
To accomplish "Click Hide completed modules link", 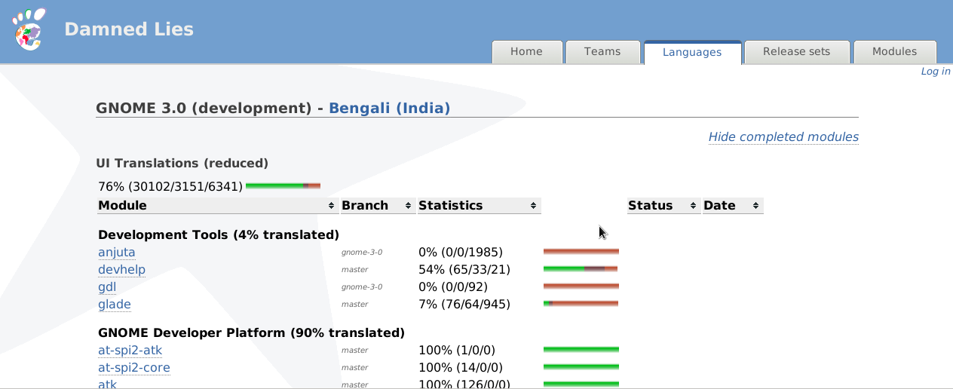I will pos(783,136).
